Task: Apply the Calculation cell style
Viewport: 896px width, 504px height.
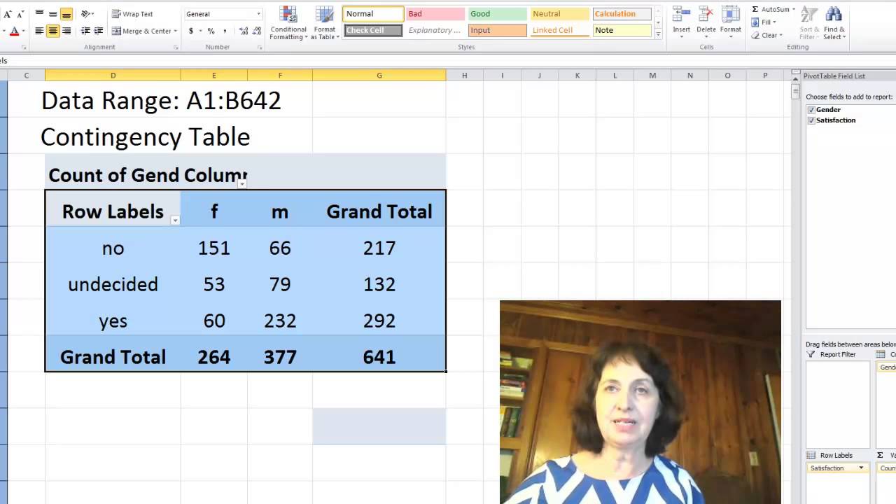Action: [x=622, y=14]
